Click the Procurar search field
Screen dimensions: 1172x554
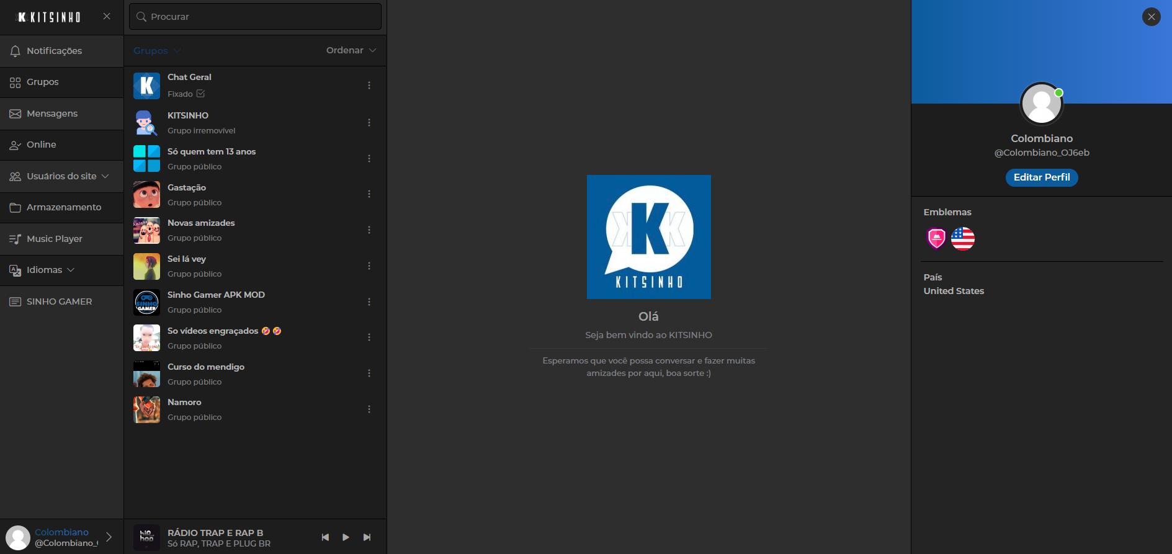coord(256,17)
